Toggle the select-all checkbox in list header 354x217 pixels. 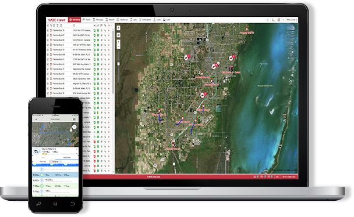pos(48,26)
